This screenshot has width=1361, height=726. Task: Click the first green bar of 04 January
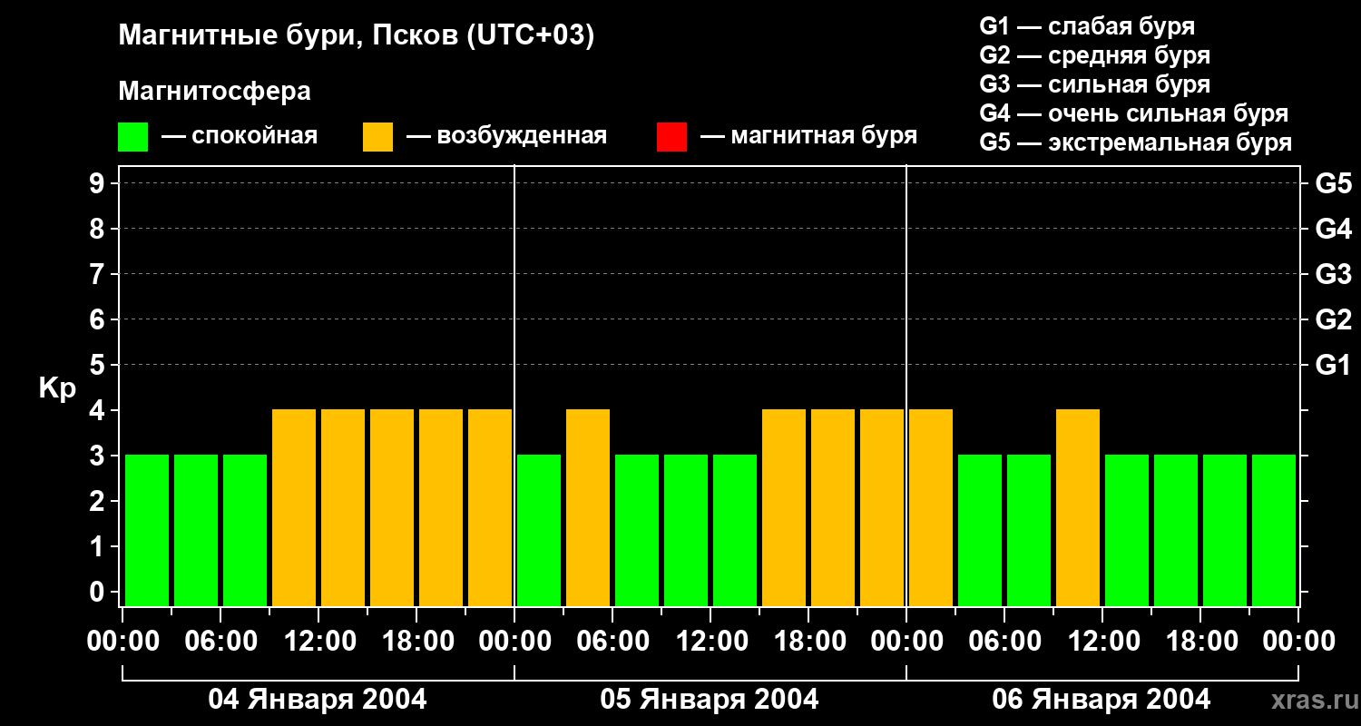tap(147, 530)
